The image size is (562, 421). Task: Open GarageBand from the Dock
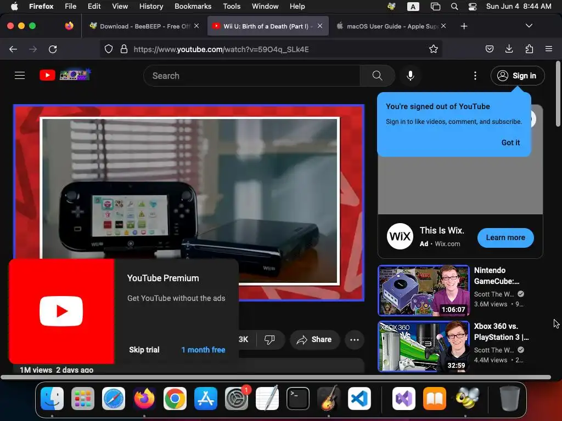(x=329, y=399)
